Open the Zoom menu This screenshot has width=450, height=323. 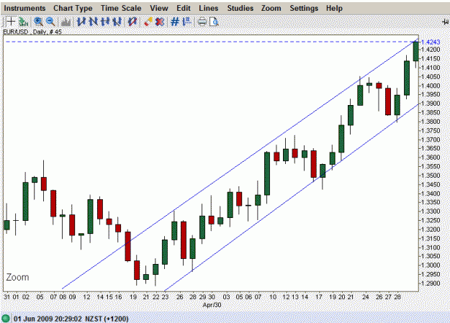pos(271,9)
